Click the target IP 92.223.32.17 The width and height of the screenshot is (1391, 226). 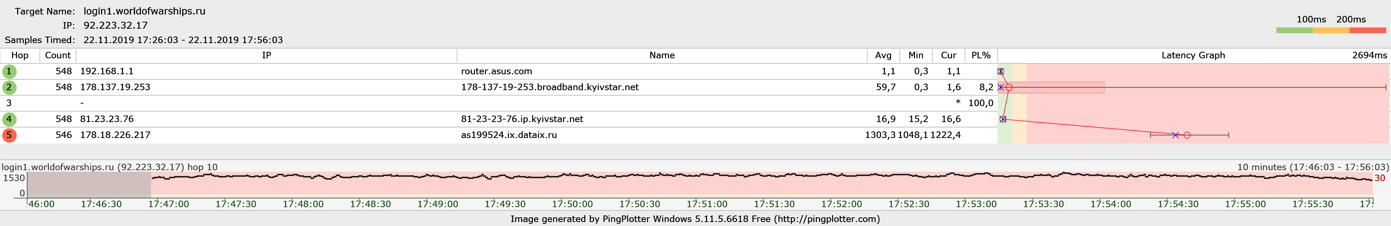(116, 25)
